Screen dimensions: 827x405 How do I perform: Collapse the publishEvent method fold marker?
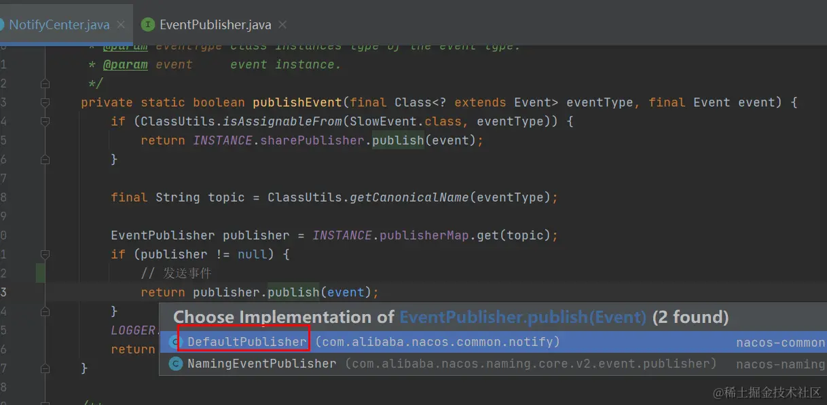[x=45, y=102]
